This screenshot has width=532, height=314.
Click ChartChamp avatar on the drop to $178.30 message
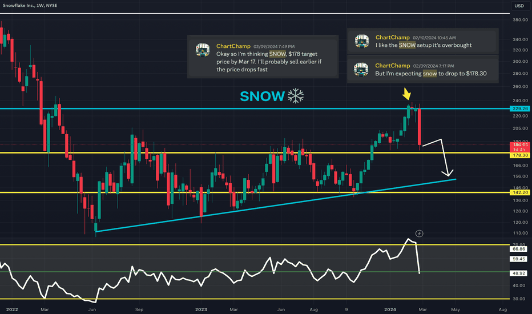click(x=361, y=69)
